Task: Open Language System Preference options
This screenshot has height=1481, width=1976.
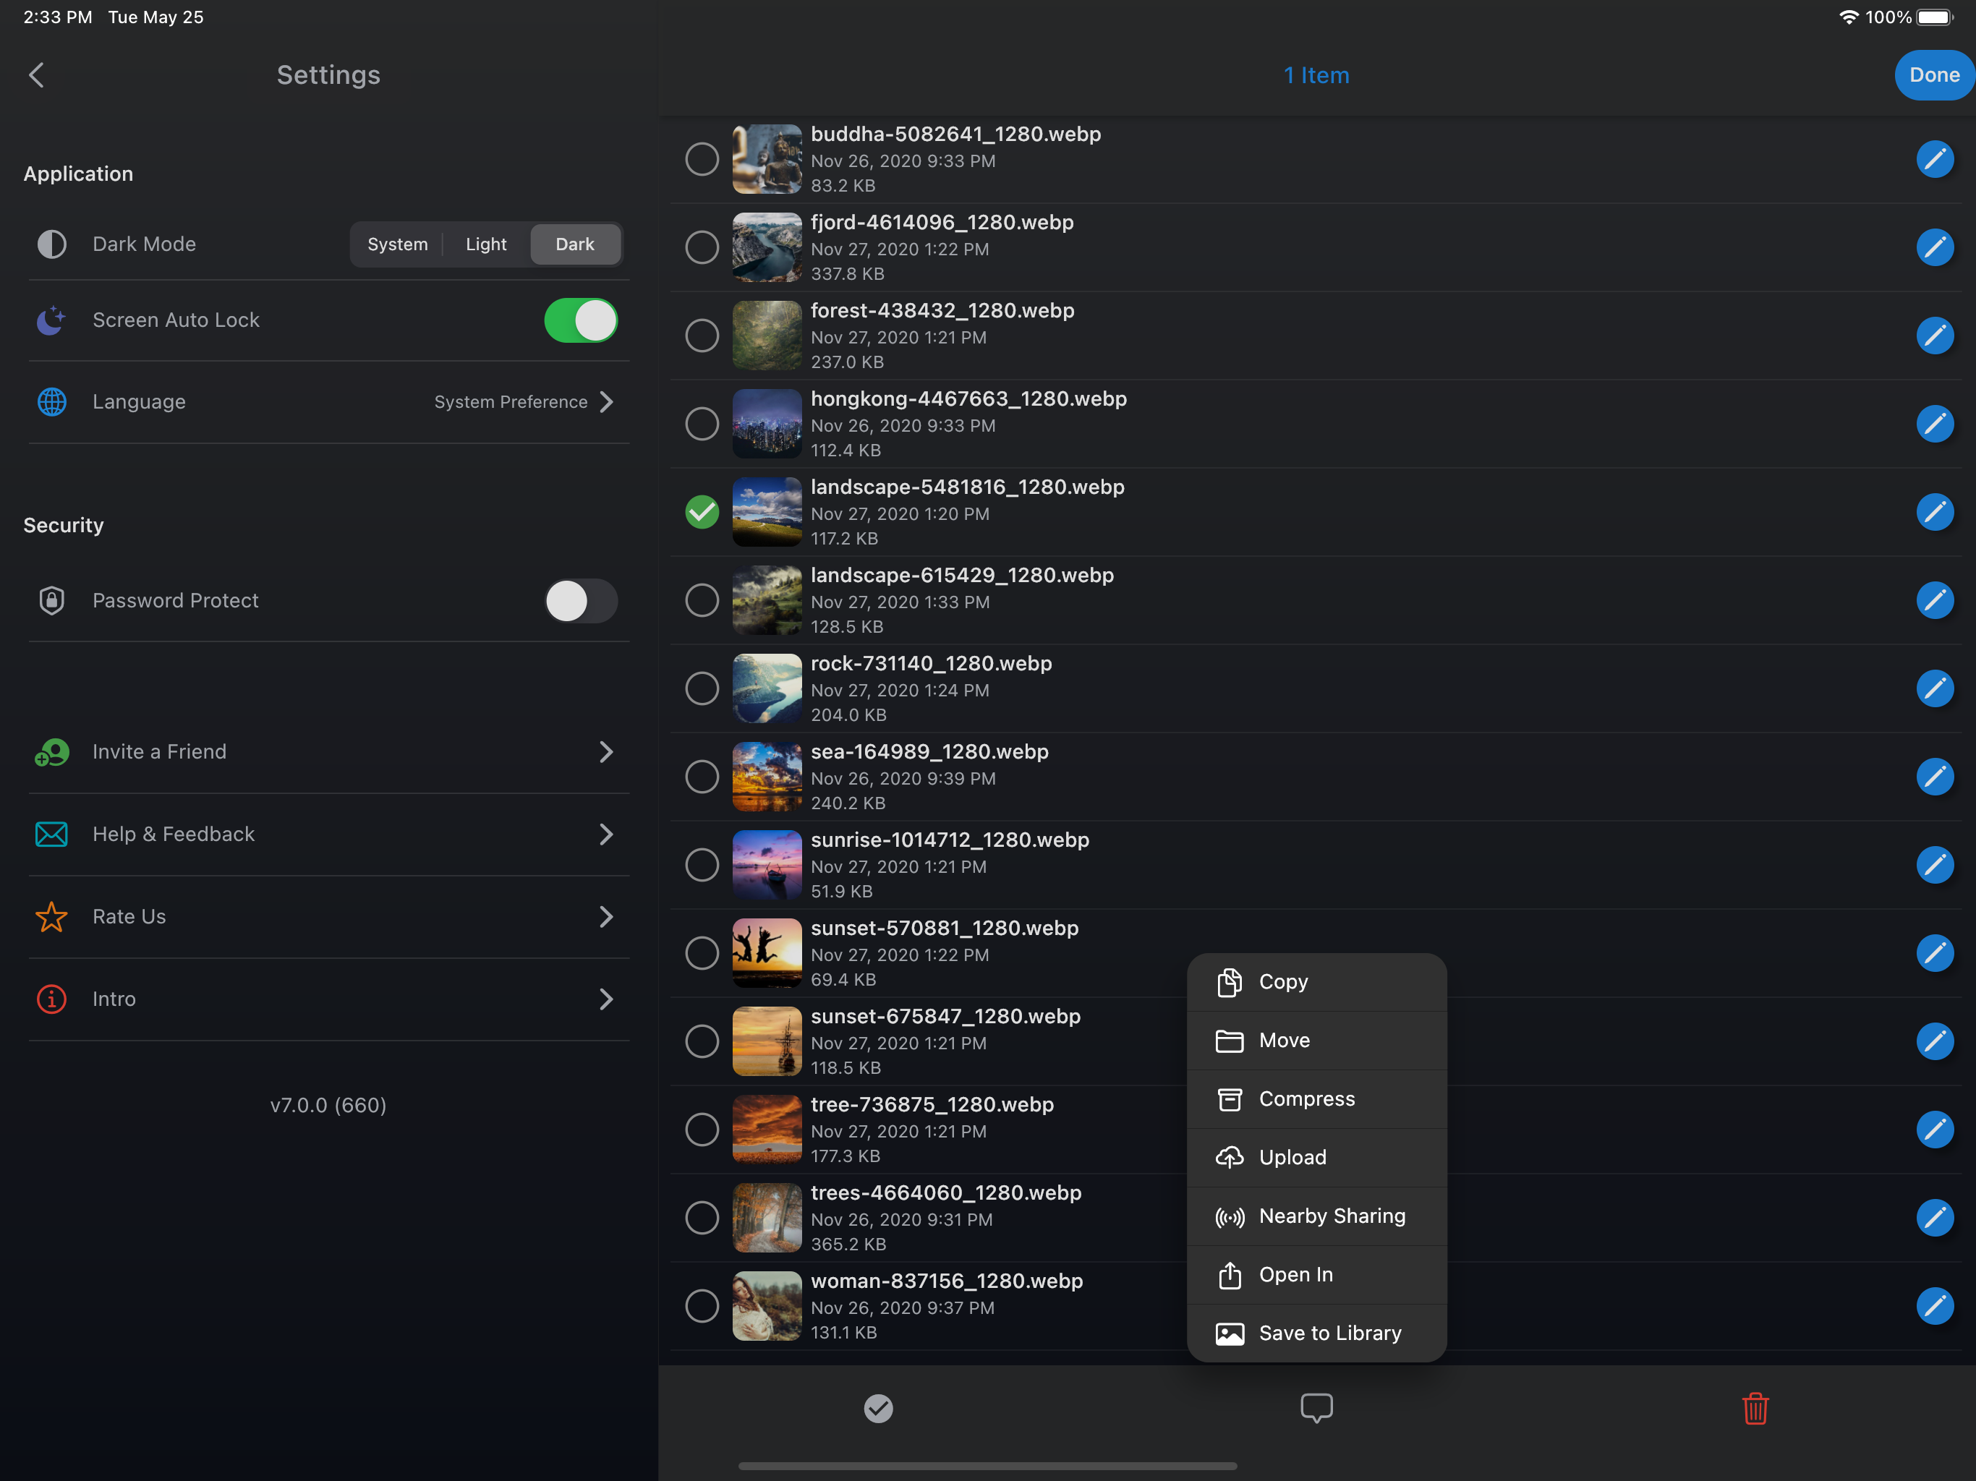Action: 523,402
